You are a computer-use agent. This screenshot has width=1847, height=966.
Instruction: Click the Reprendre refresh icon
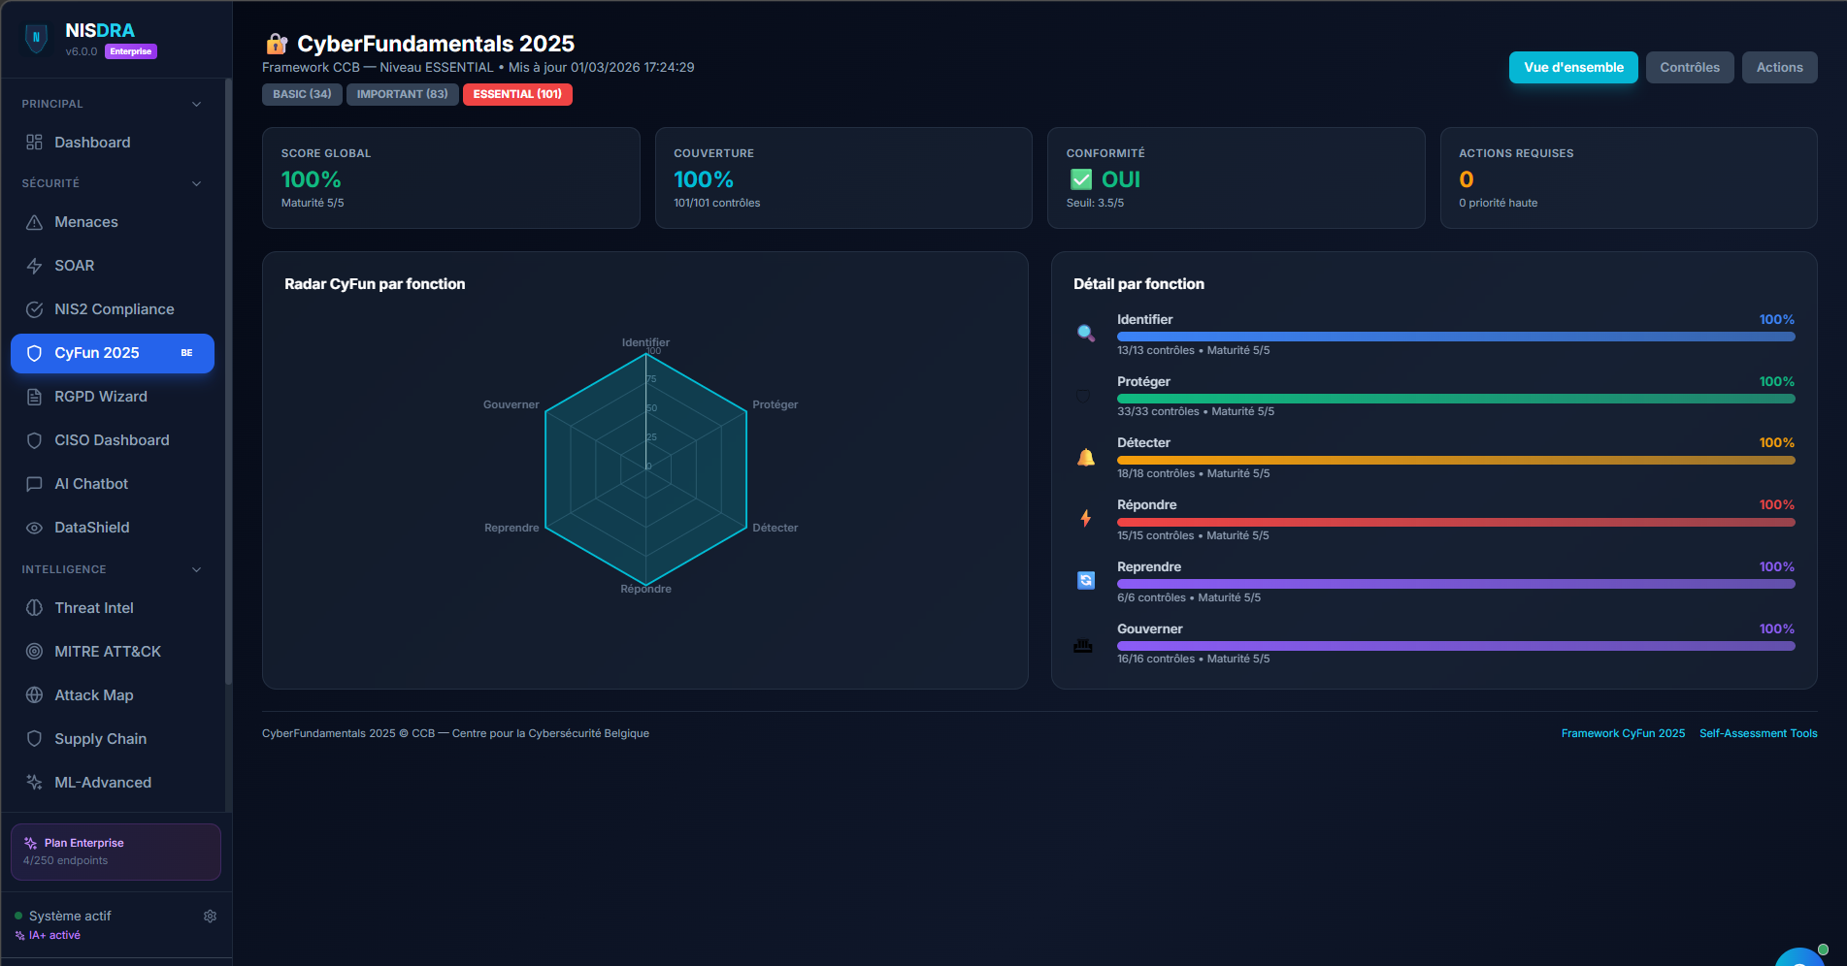pyautogui.click(x=1086, y=580)
